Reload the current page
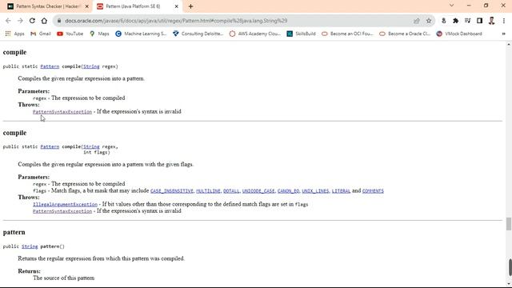 pyautogui.click(x=32, y=21)
